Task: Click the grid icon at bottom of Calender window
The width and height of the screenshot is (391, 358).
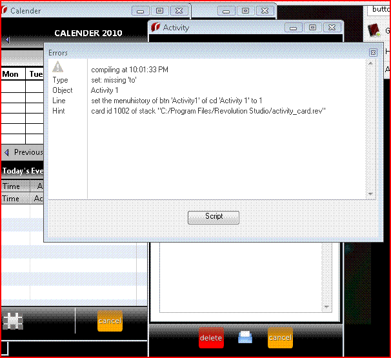Action: (x=13, y=321)
